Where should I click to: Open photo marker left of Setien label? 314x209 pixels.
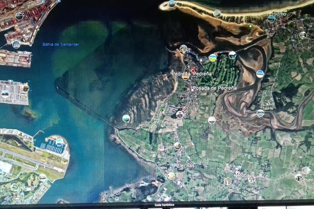(x=298, y=177)
